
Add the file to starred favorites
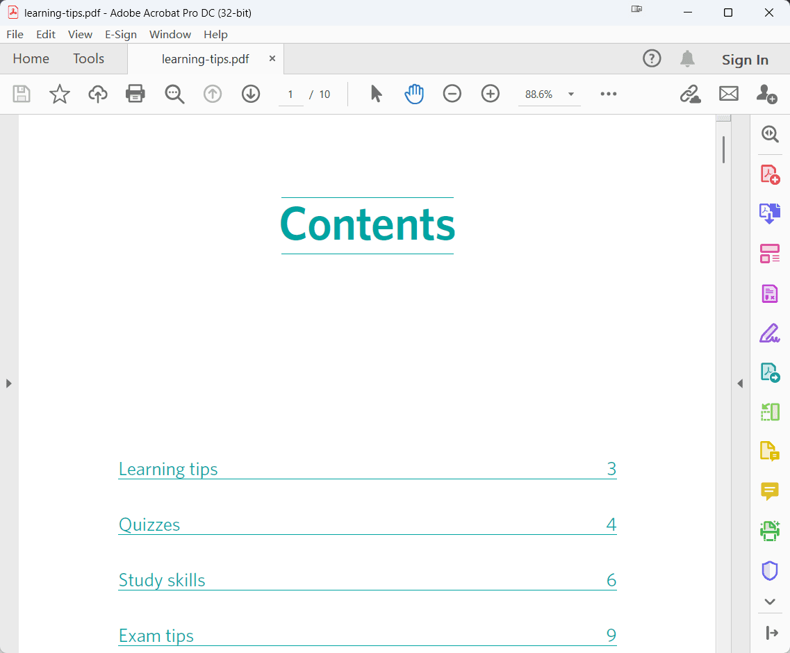pos(60,94)
